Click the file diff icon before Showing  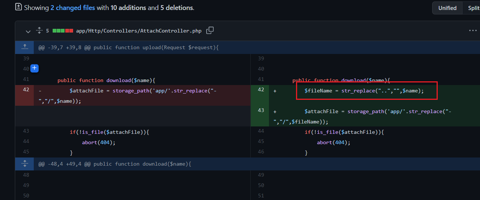[x=18, y=7]
